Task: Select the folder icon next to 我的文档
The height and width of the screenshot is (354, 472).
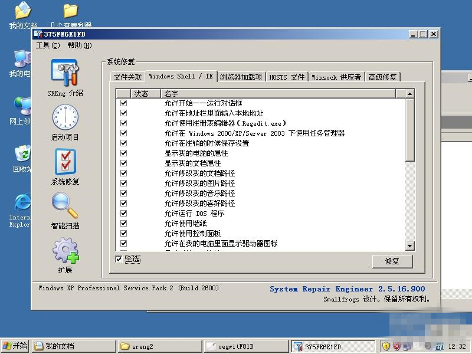Action: coord(71,11)
